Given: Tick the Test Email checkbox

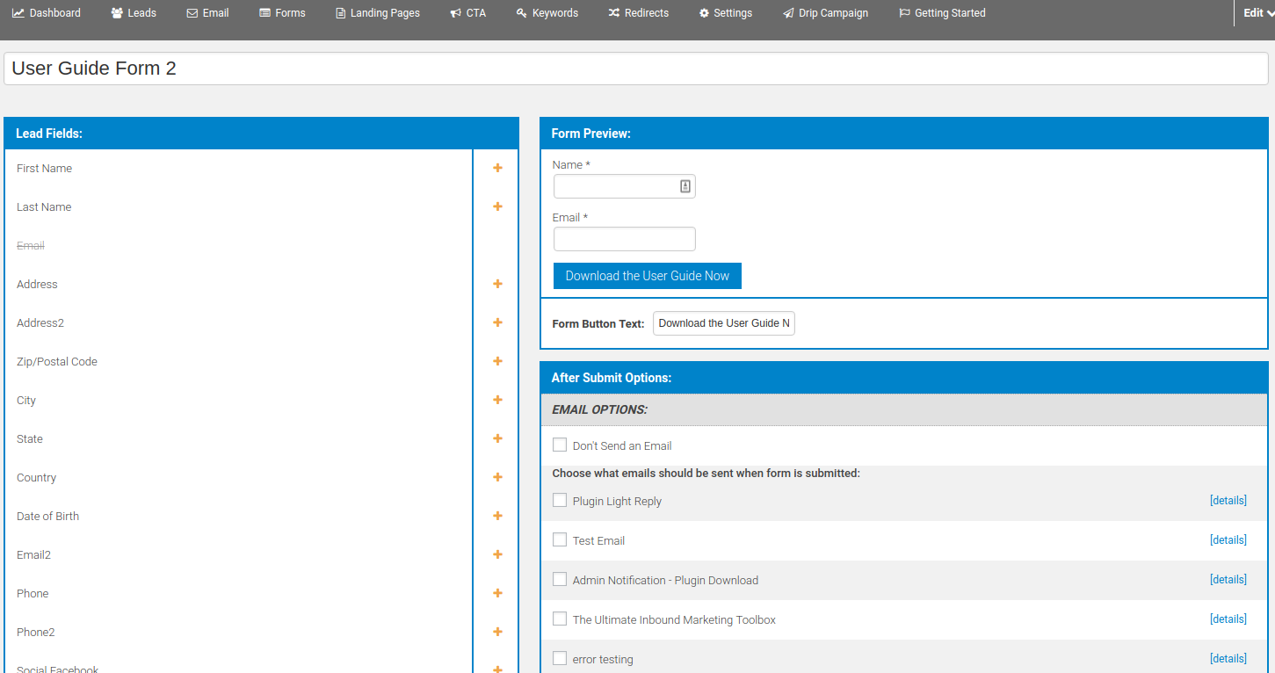Looking at the screenshot, I should coord(560,540).
